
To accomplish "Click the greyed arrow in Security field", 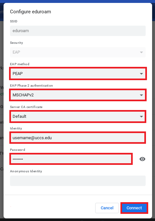I will (x=141, y=52).
